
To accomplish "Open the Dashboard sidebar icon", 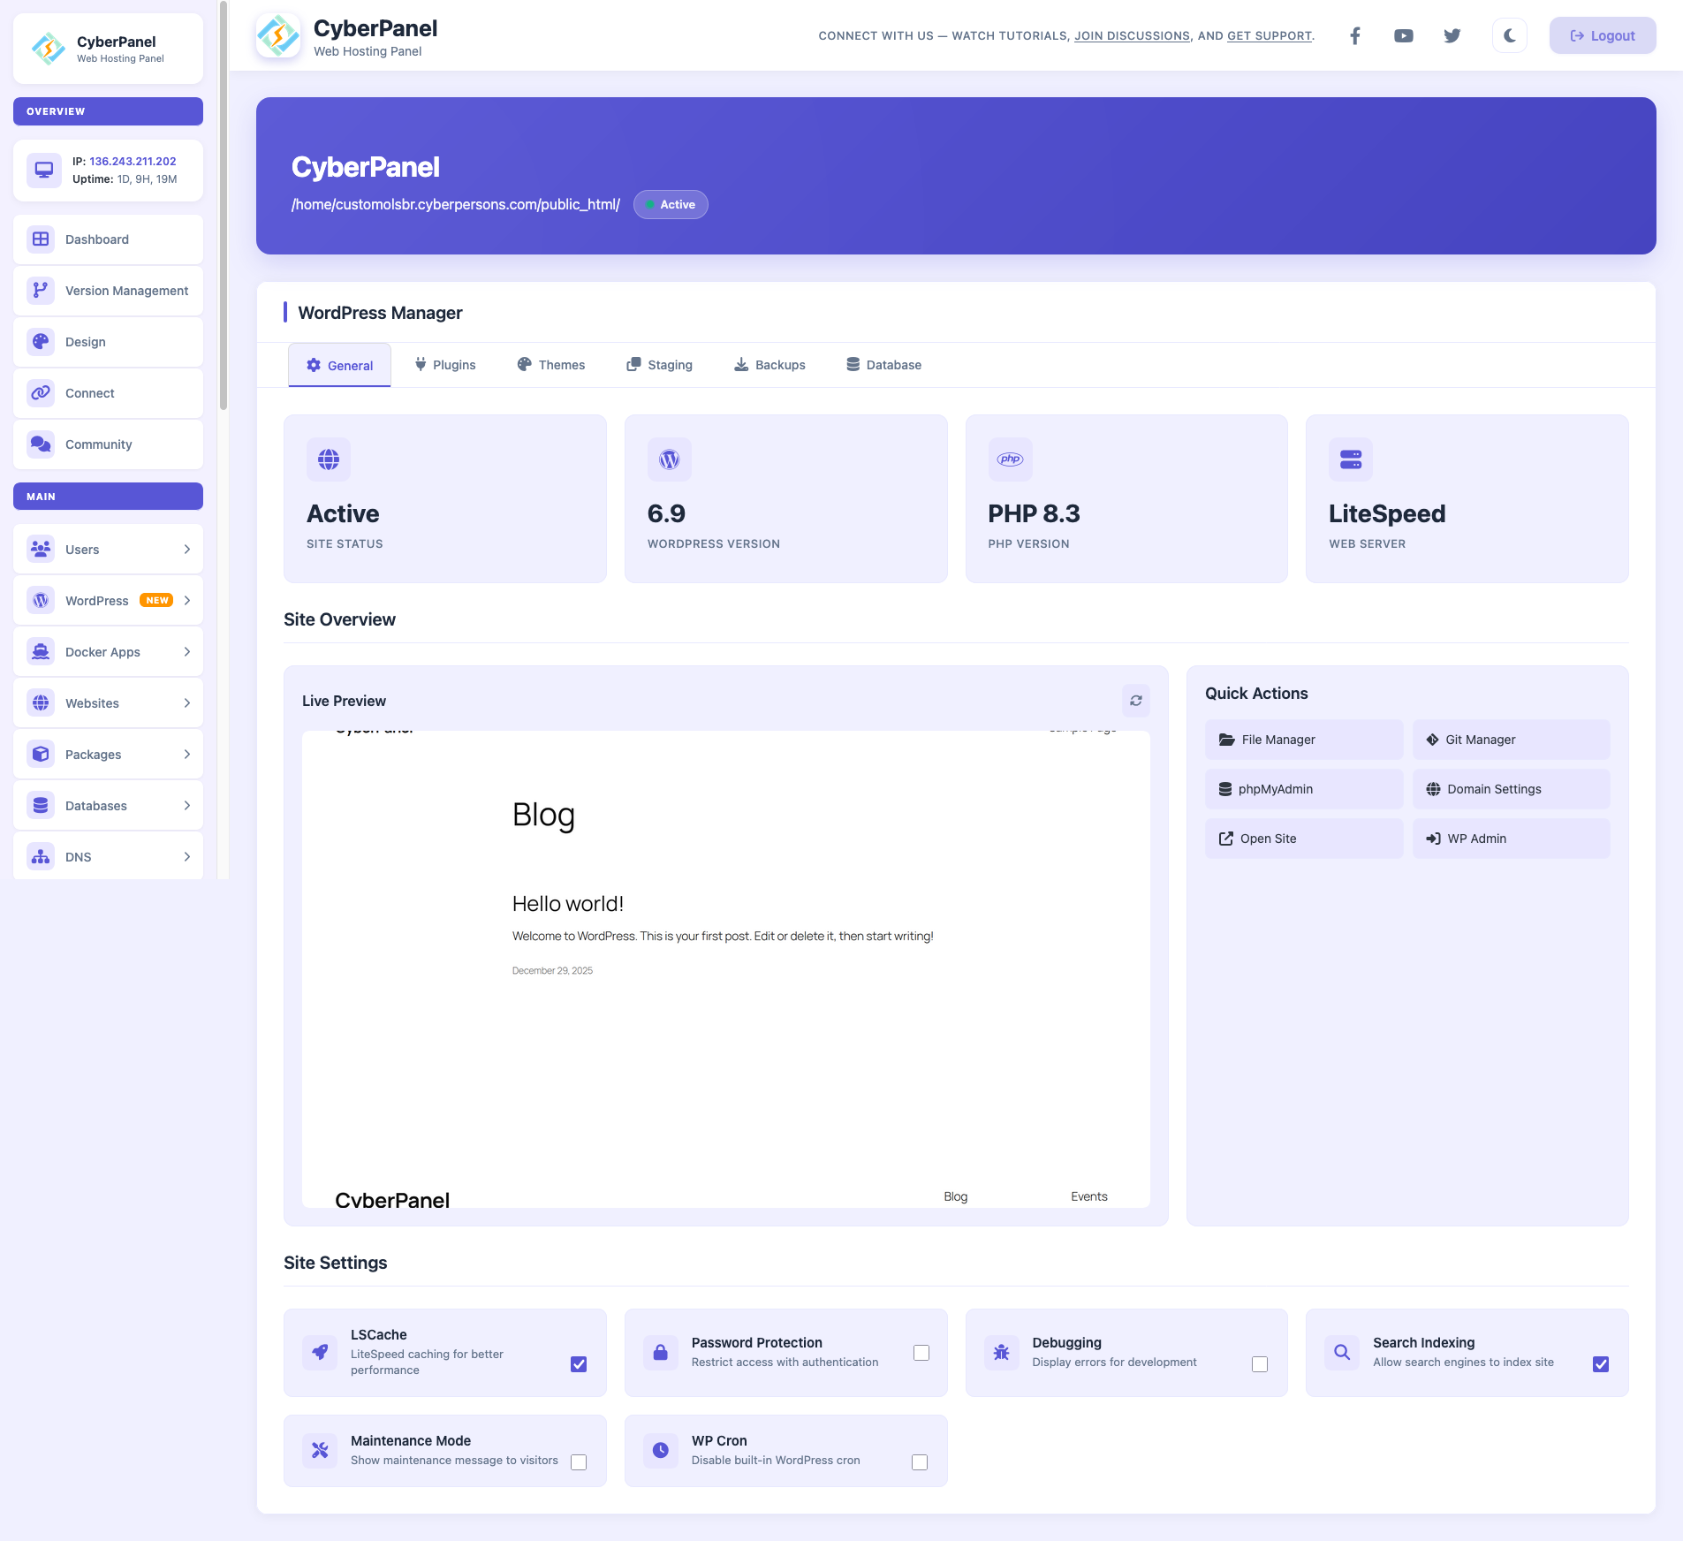I will (41, 239).
